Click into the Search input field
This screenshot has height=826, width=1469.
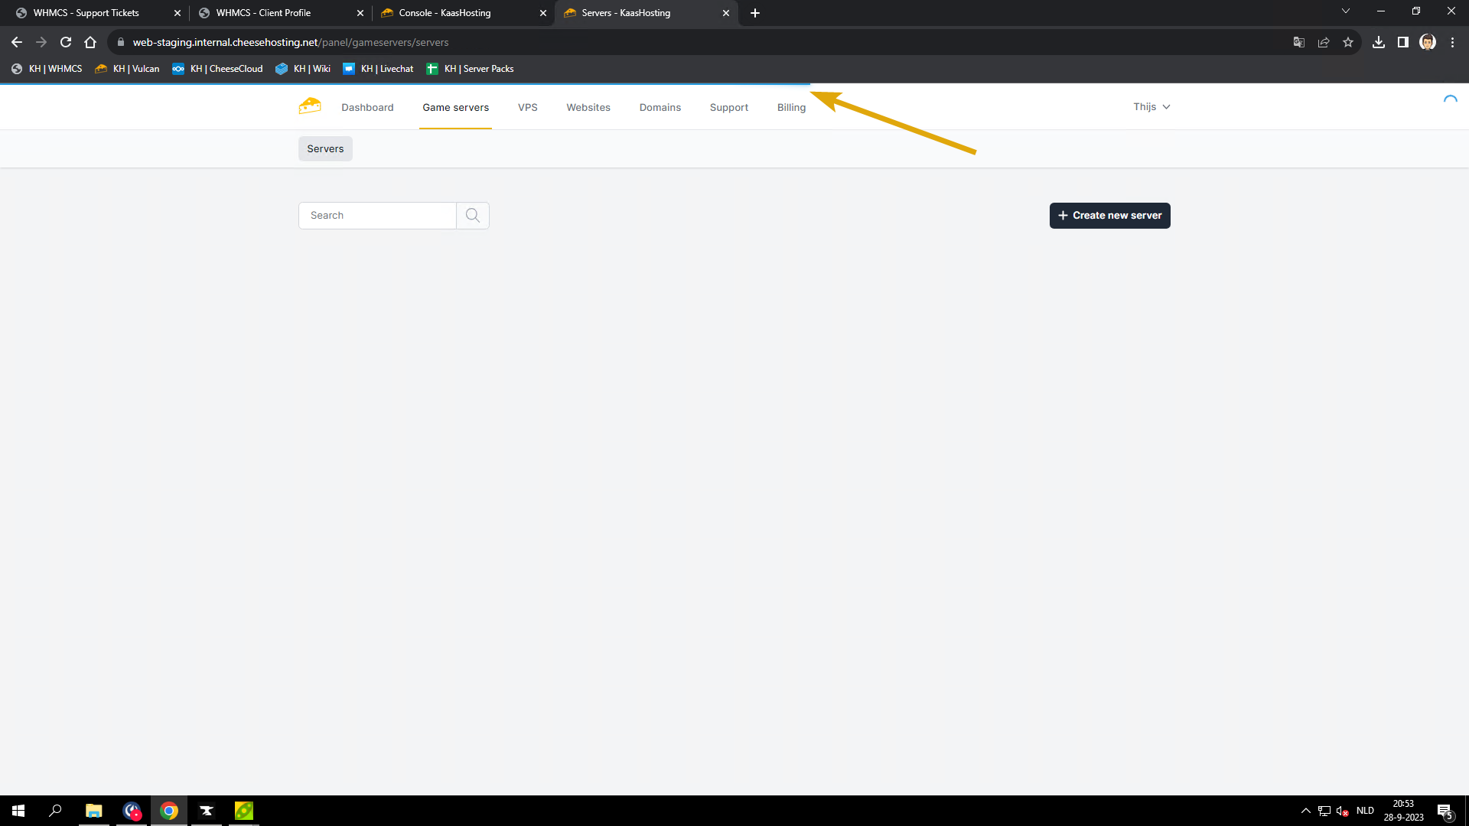(377, 216)
